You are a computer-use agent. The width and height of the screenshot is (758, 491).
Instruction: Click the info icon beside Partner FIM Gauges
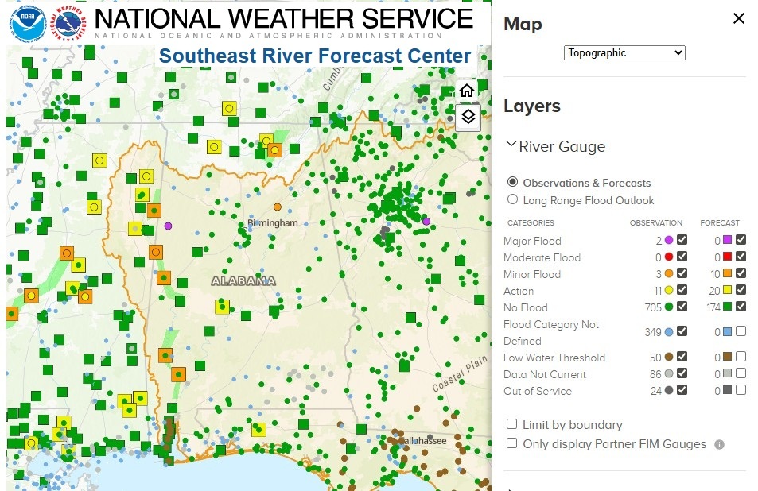(x=719, y=445)
